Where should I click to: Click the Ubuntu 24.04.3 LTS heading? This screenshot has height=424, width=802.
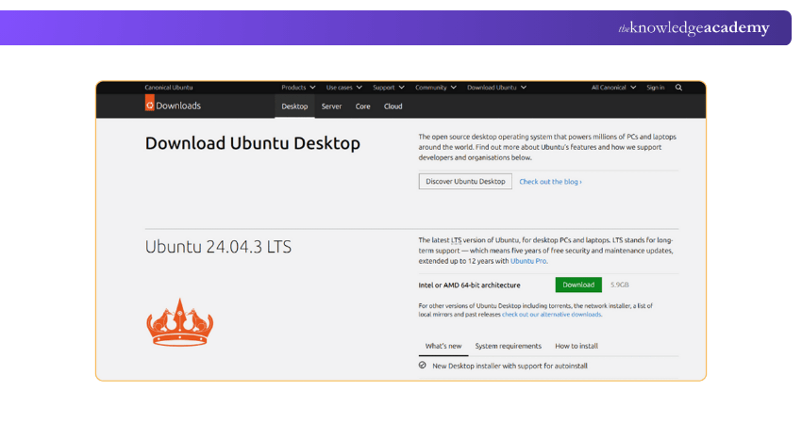[x=218, y=247]
